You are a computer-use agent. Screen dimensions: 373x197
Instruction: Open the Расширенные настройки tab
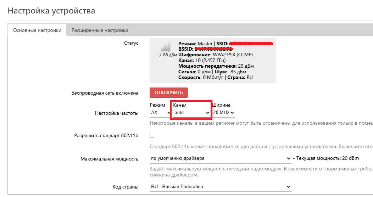100,30
